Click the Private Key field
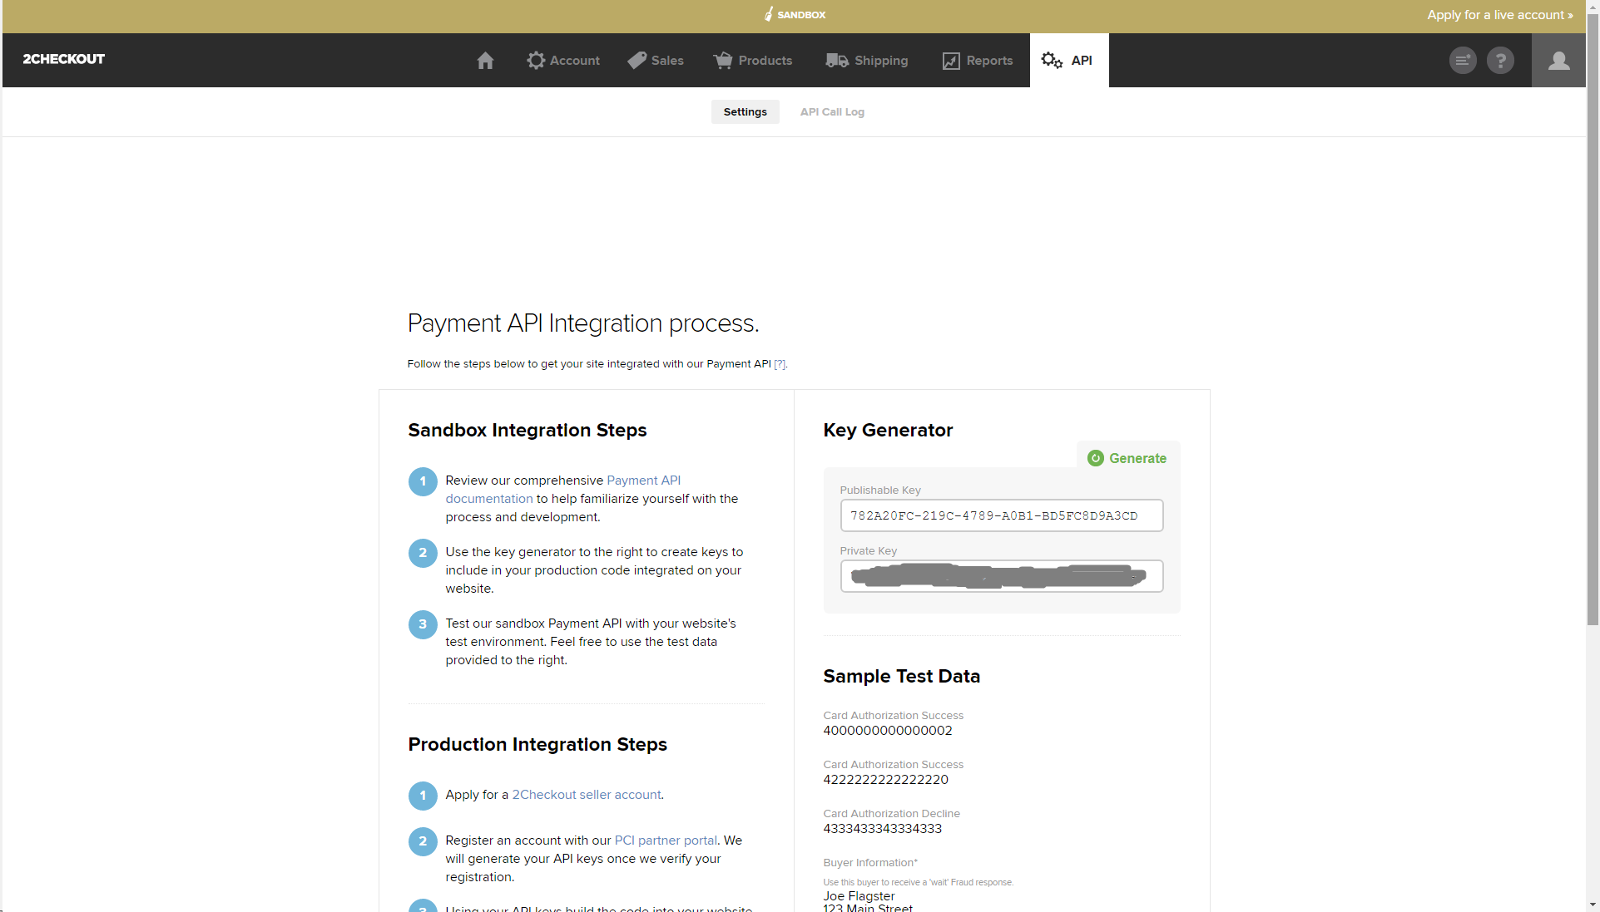The width and height of the screenshot is (1600, 912). click(x=1002, y=576)
